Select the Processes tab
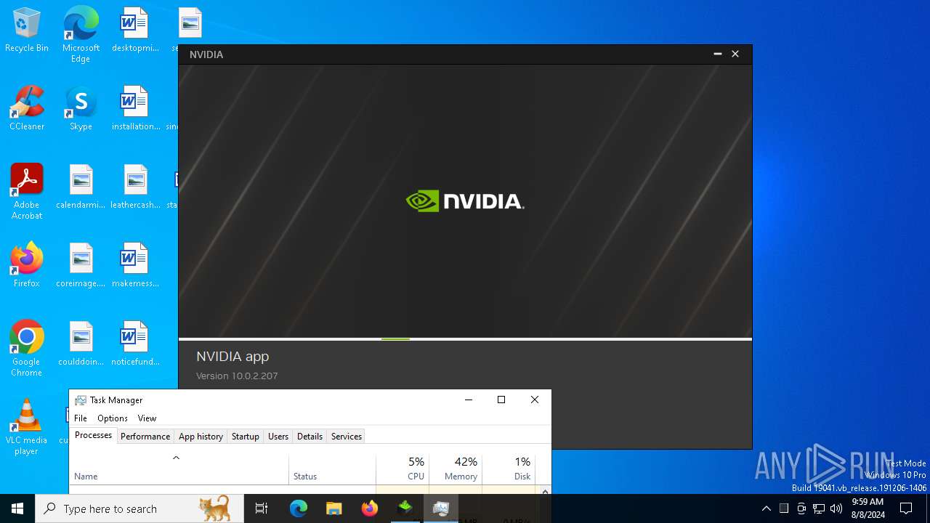This screenshot has height=523, width=930. point(94,435)
